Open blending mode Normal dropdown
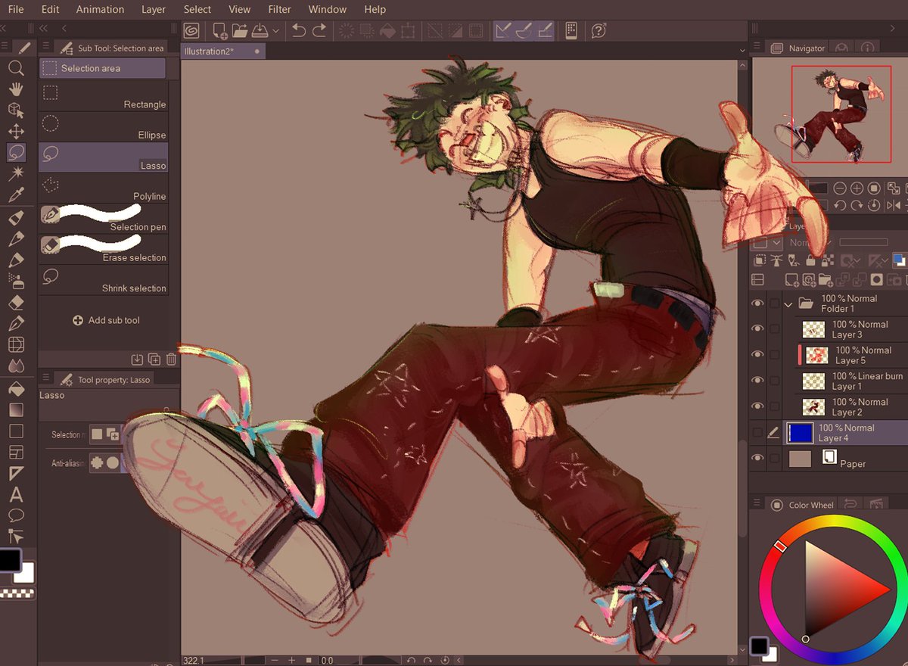 coord(810,243)
